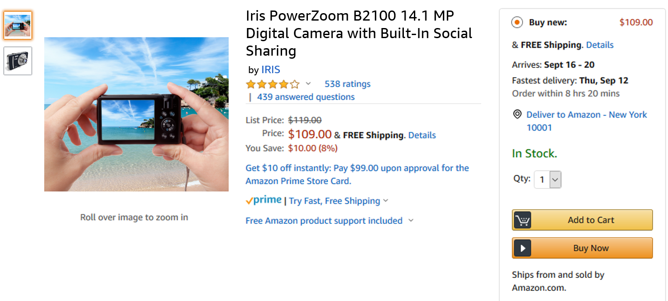Screen dimensions: 668x301
Task: View the 538 ratings
Action: 347,84
